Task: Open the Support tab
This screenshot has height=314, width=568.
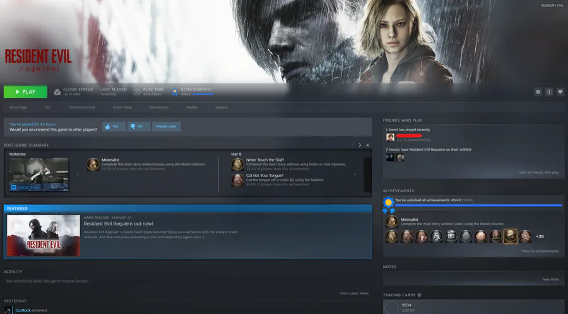Action: coord(222,107)
